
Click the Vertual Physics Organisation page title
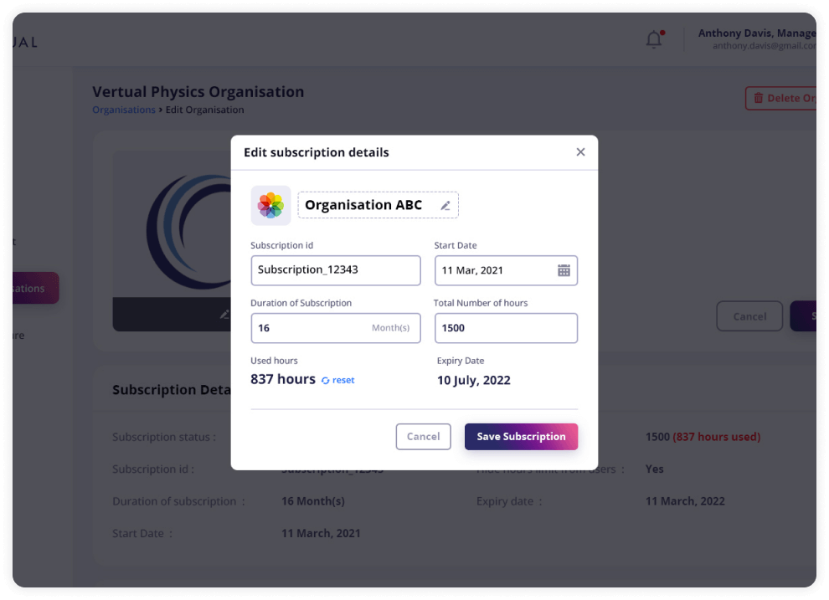point(198,92)
